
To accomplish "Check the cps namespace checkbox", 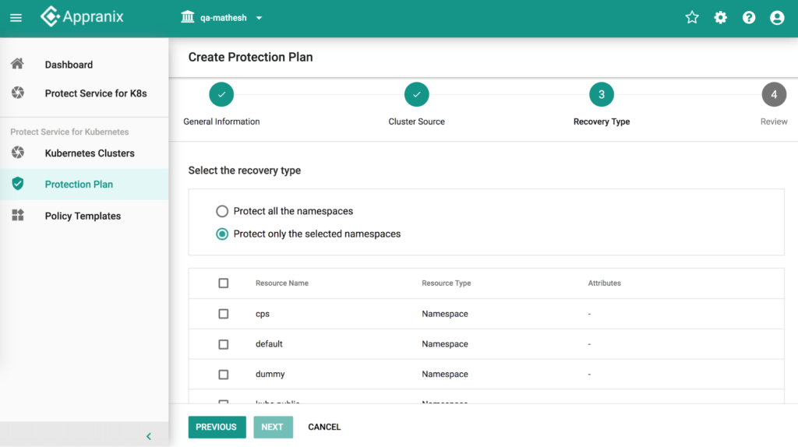I will (x=224, y=314).
